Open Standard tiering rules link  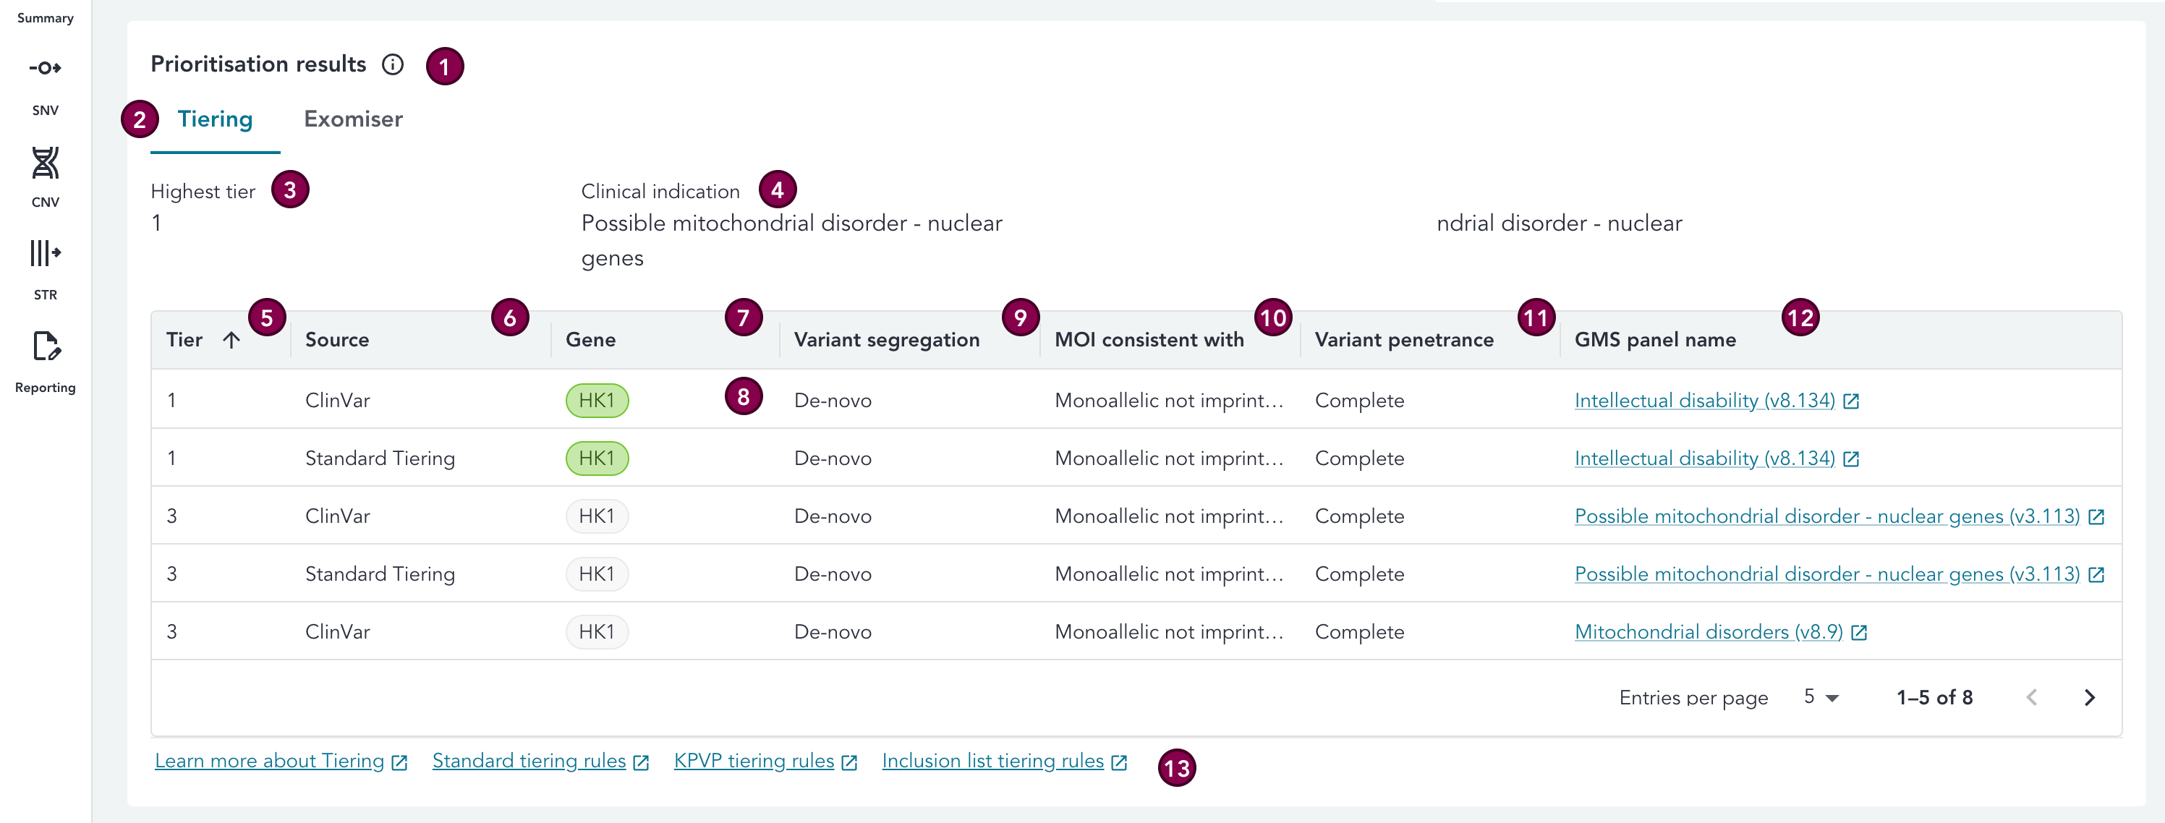(x=529, y=761)
